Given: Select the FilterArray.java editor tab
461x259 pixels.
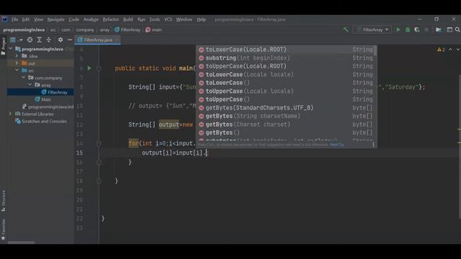Looking at the screenshot, I should click(x=97, y=40).
